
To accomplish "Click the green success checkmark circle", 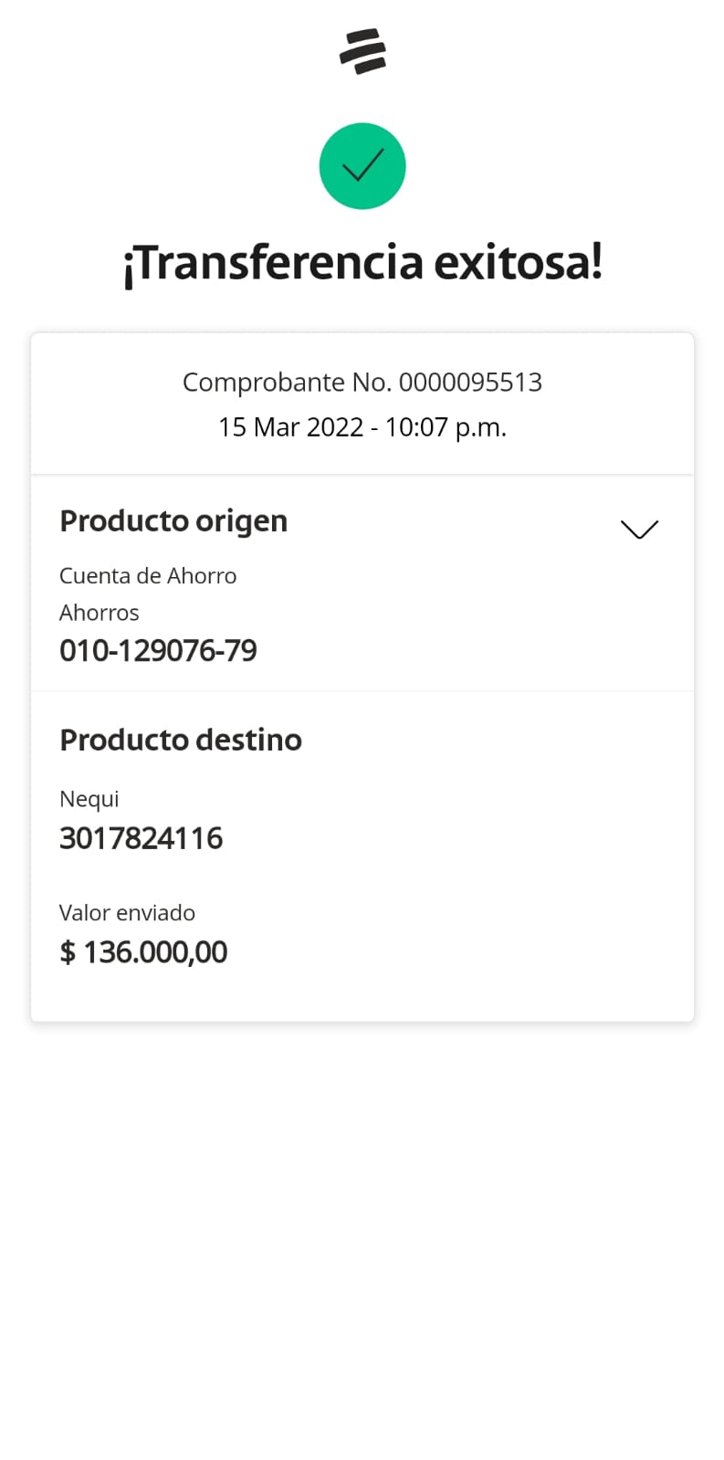I will click(362, 166).
